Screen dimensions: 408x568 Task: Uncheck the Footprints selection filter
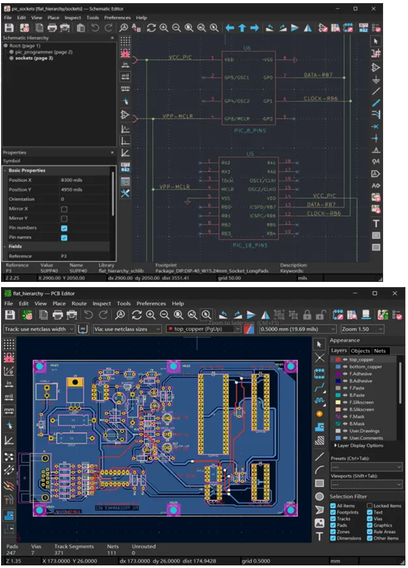(x=333, y=512)
